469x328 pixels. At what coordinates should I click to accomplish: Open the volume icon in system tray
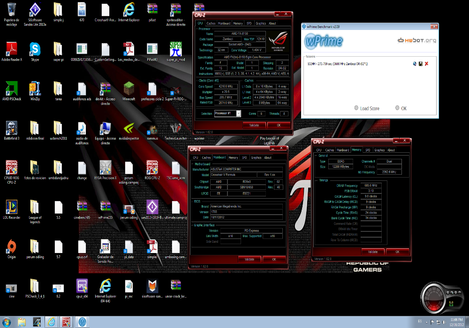(444, 322)
